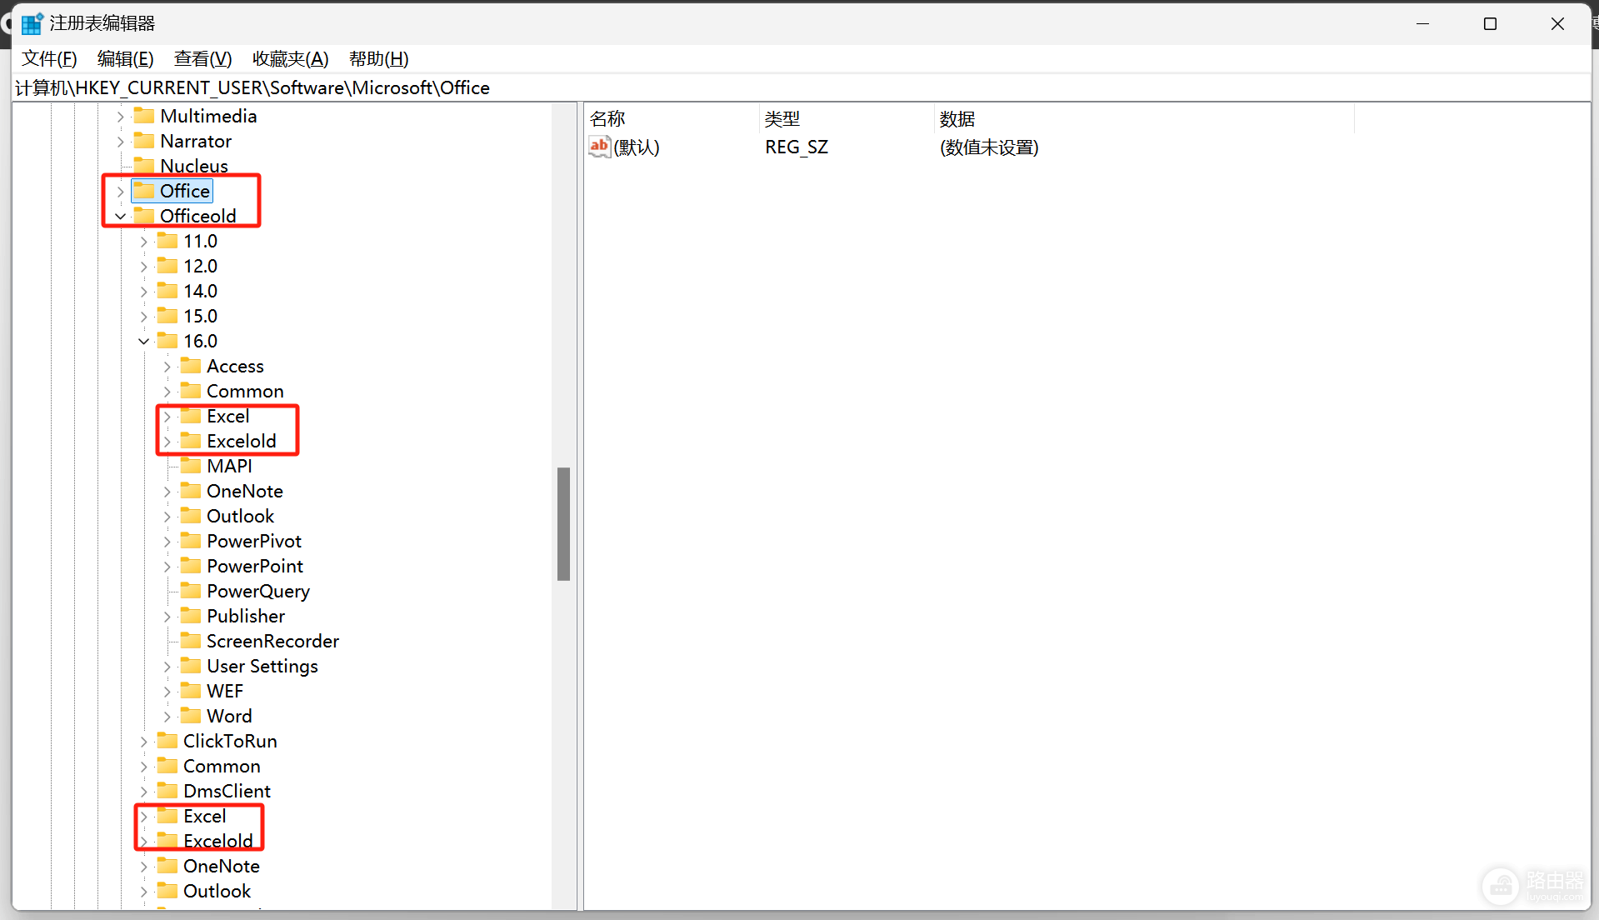The image size is (1599, 920).
Task: Select the Common key under 16.0
Action: [245, 391]
